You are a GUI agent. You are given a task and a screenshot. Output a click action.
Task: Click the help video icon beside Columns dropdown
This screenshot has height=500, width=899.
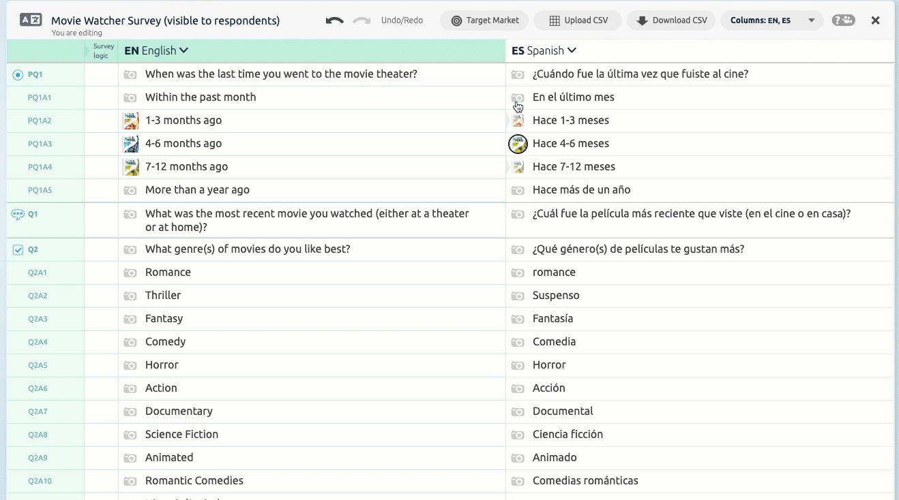(x=843, y=20)
